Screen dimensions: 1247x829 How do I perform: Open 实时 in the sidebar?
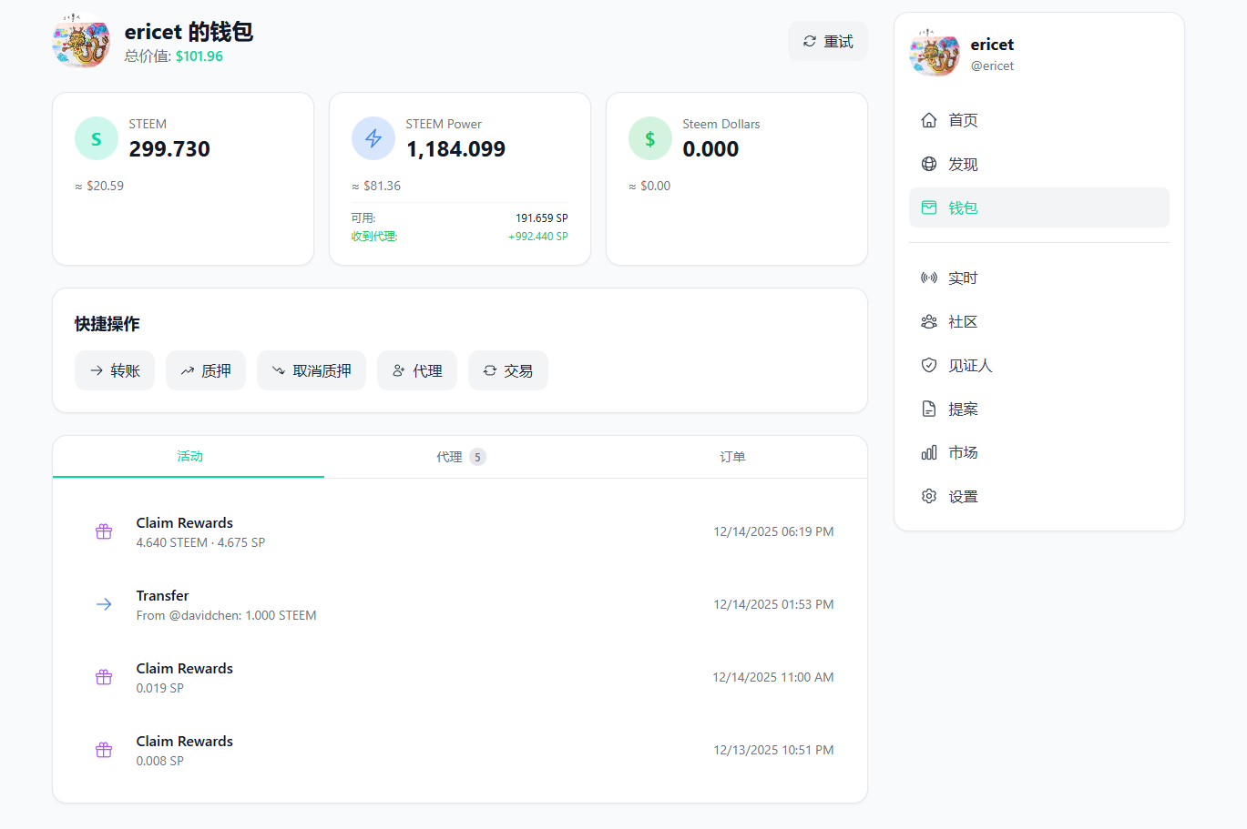[1039, 278]
